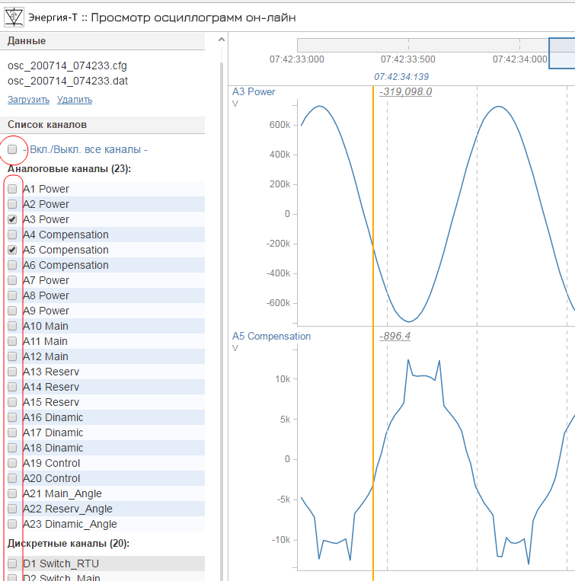Check the A19 Control channel box
Viewport: 575px width, 581px height.
click(x=12, y=463)
